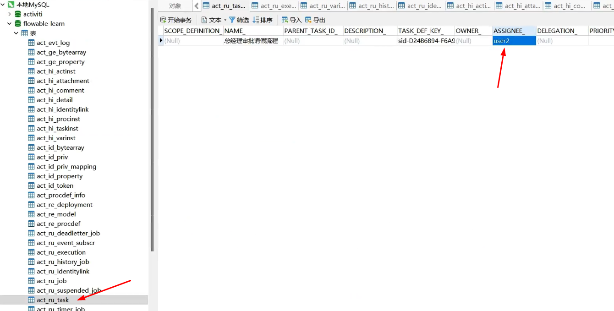Switch to the act_hi_co... tab
The image size is (614, 311).
(567, 6)
